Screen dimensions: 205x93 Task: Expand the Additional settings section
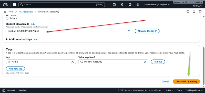(19, 39)
